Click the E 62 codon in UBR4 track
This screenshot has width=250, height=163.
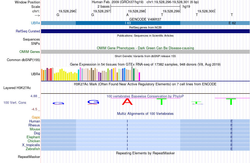point(232,23)
